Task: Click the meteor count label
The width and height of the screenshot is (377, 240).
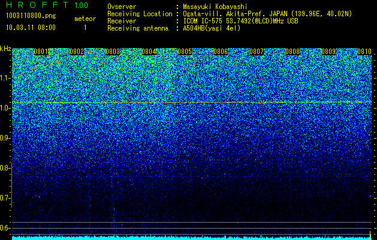Action: [85, 19]
